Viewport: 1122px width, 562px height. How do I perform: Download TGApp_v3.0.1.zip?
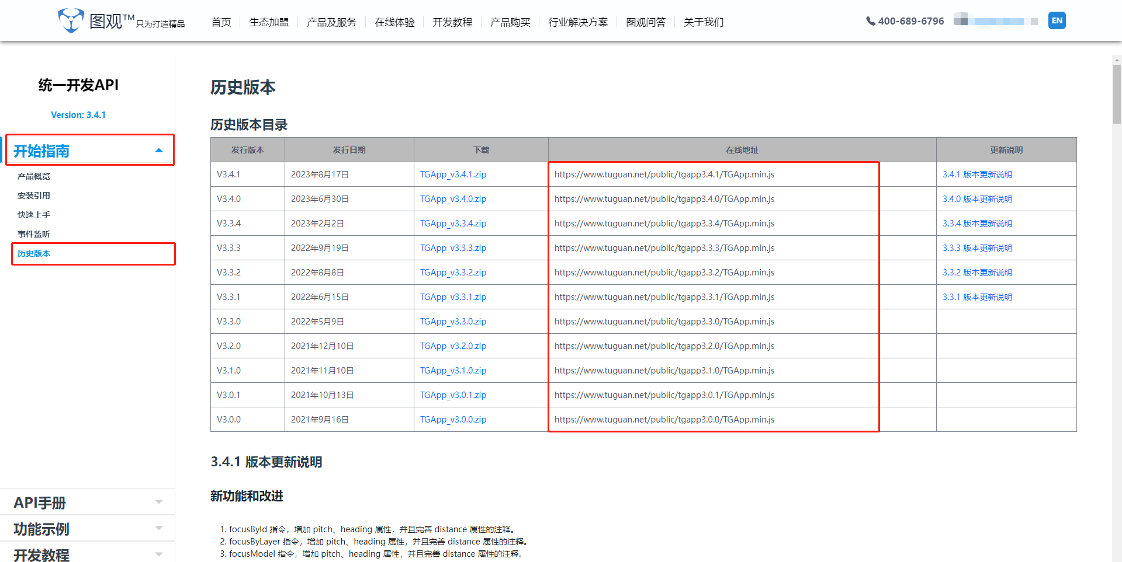453,395
